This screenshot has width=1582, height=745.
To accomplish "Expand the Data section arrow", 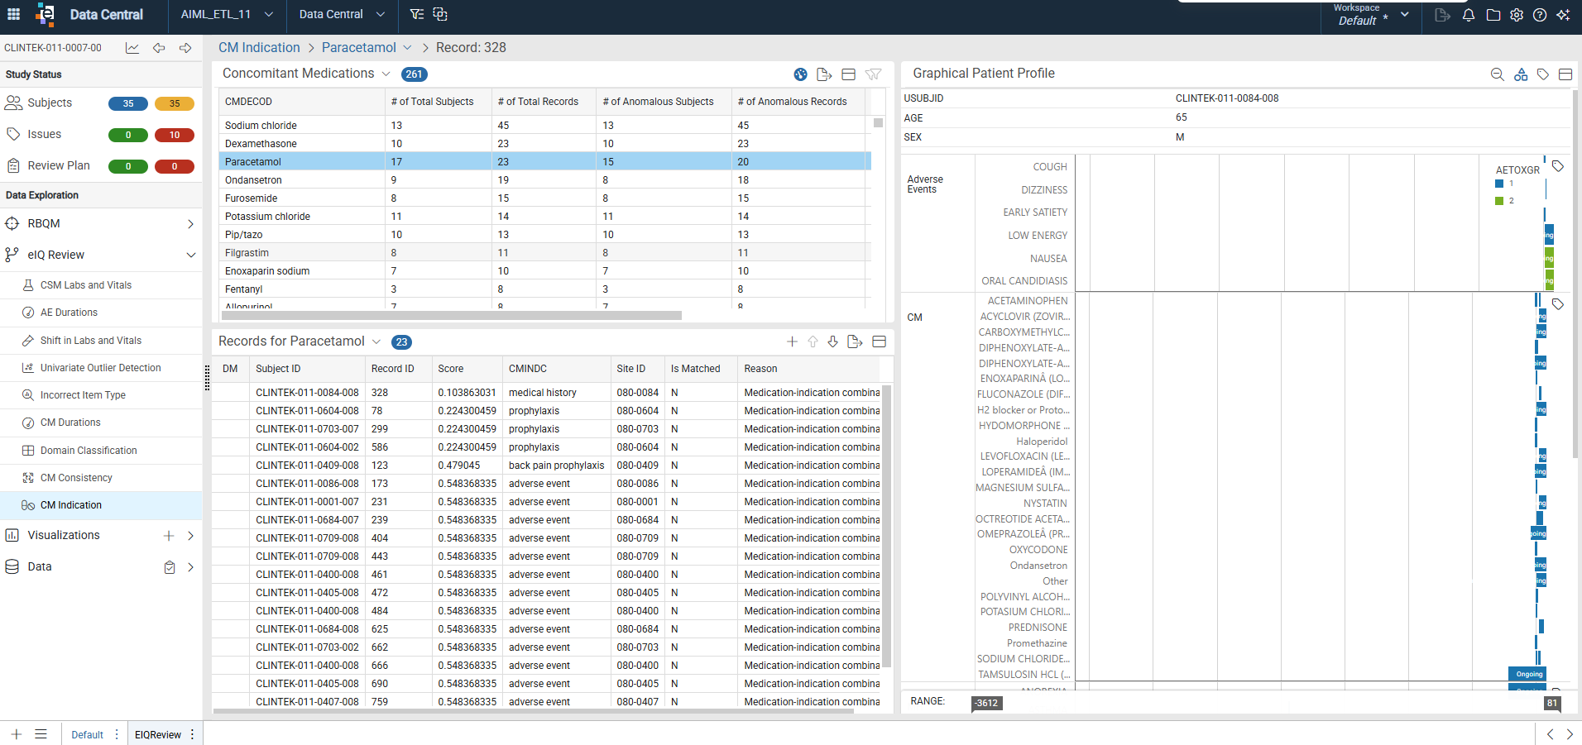I will (x=190, y=567).
